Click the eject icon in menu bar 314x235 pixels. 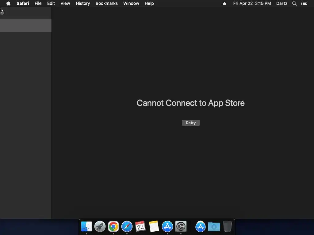(x=224, y=3)
